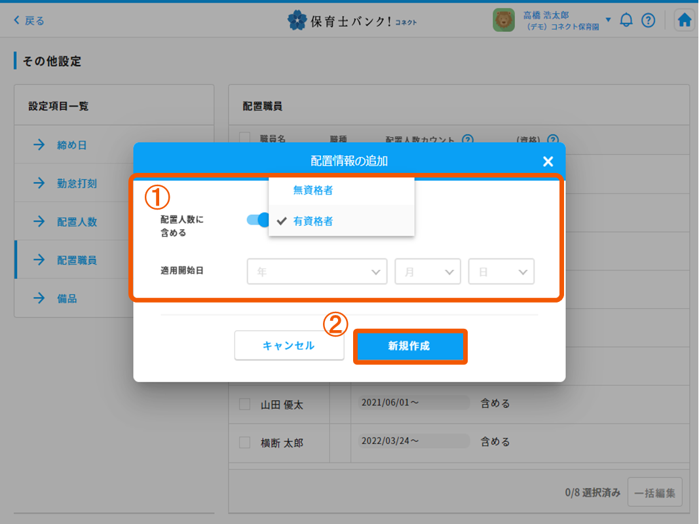Viewport: 699px width, 524px height.
Task: Click help icon next to 配置人数カウント
Action: tap(467, 140)
